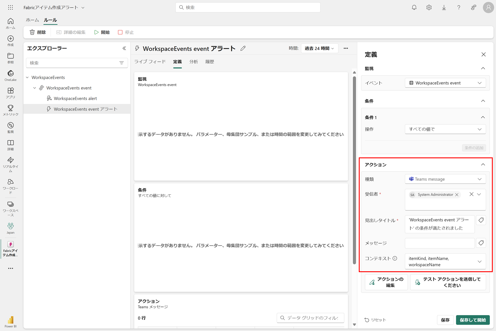Image resolution: width=496 pixels, height=331 pixels.
Task: Clear all recipients in 受信者 field
Action: (x=471, y=194)
